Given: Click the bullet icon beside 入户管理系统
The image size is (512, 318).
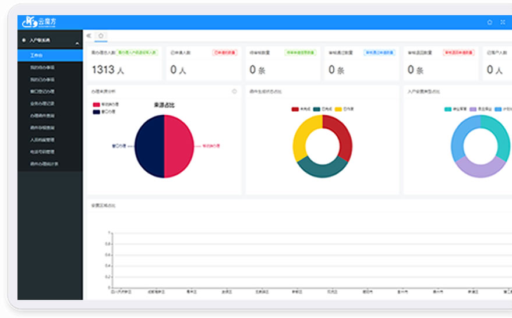Looking at the screenshot, I should [x=23, y=41].
